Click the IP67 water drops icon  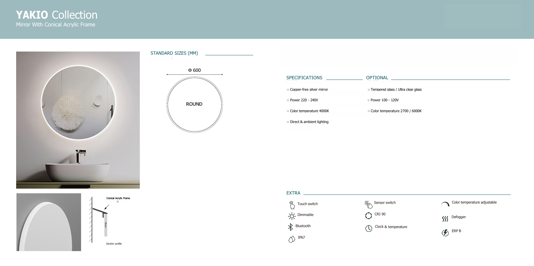click(292, 239)
